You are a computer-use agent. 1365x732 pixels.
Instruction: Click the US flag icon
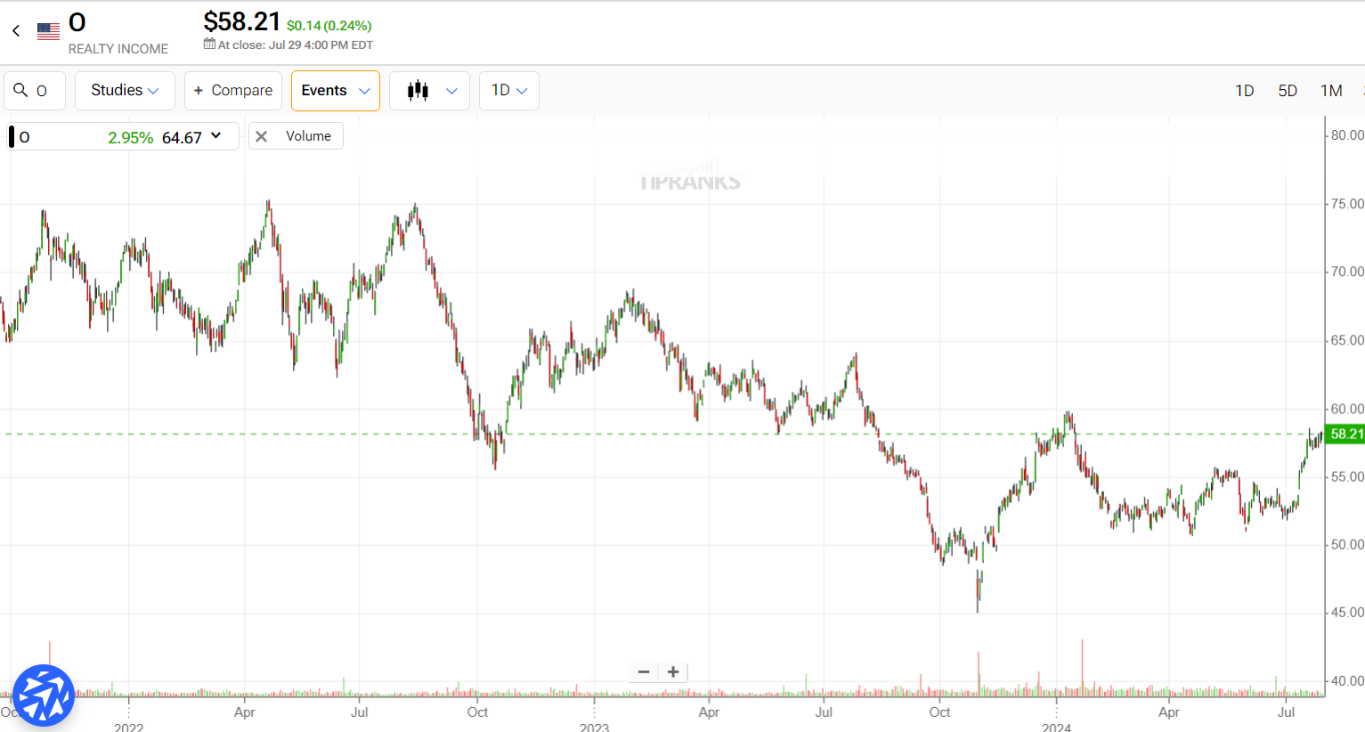coord(48,31)
